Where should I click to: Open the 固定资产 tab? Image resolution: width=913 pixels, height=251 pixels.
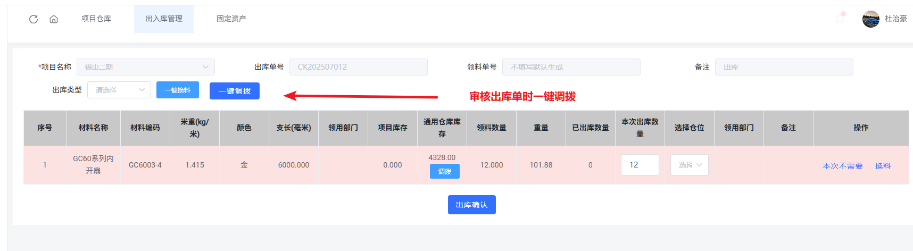coord(231,19)
